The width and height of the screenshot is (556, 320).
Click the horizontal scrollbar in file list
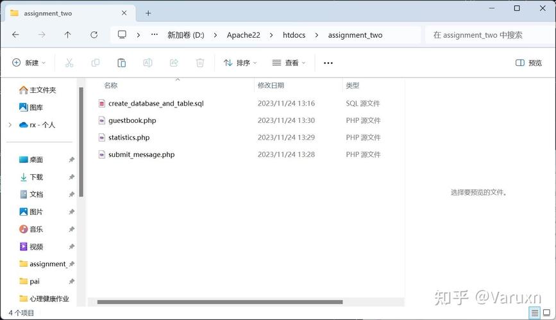tap(220, 302)
